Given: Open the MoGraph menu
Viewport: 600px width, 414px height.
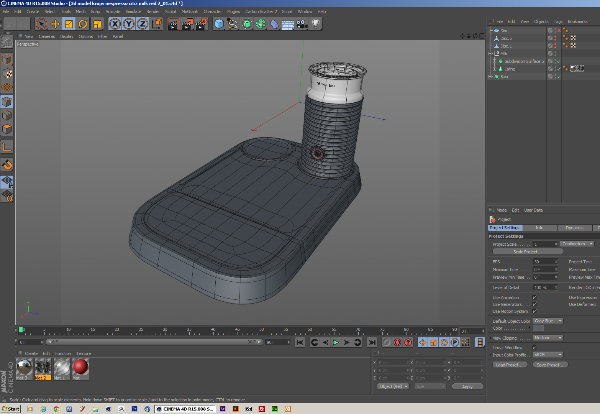Looking at the screenshot, I should [190, 11].
